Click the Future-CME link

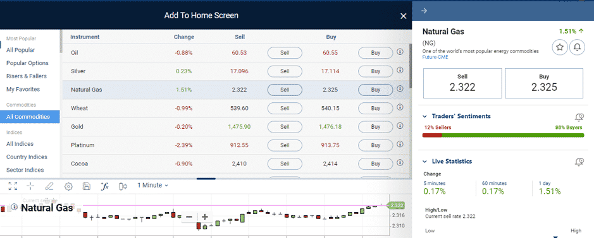pyautogui.click(x=435, y=57)
